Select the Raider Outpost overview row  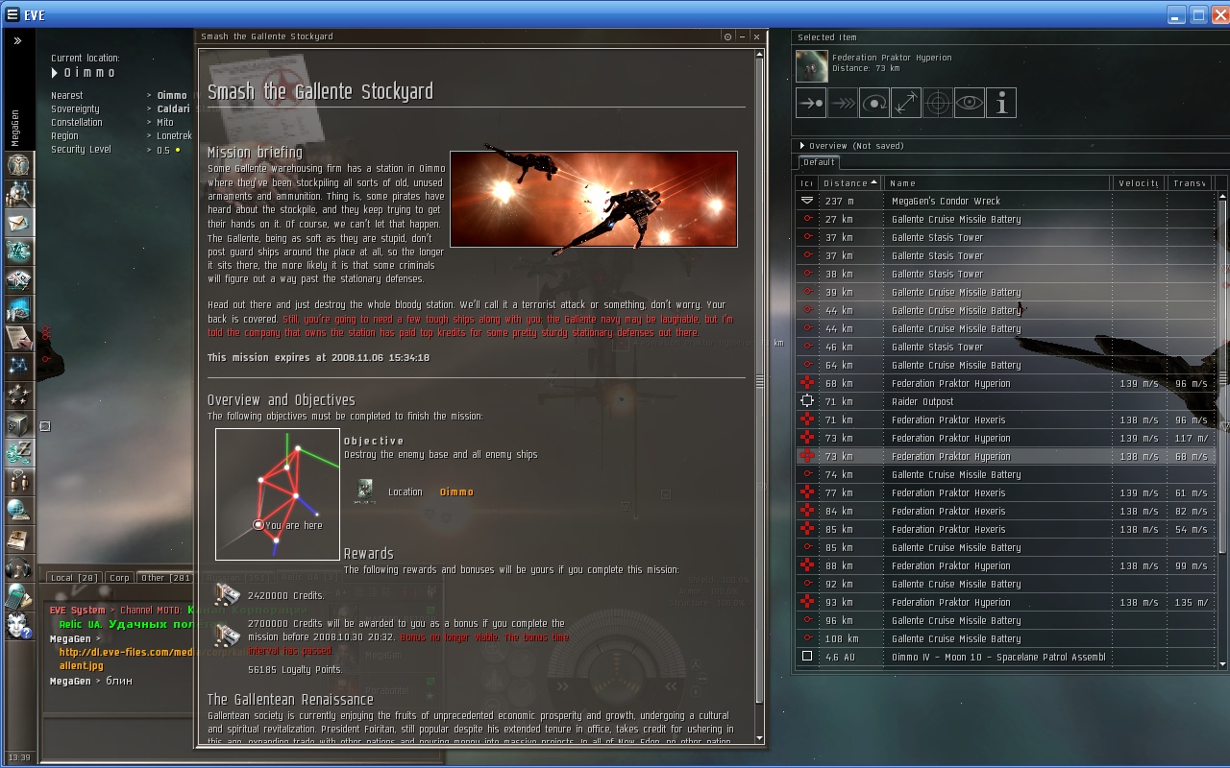(x=1007, y=401)
